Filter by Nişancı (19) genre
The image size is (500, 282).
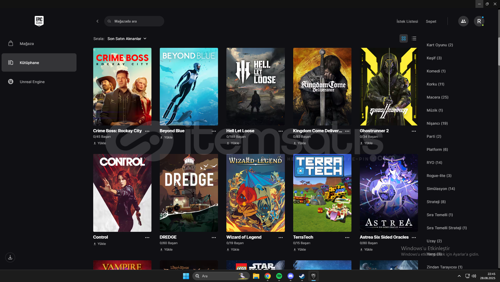click(x=437, y=123)
